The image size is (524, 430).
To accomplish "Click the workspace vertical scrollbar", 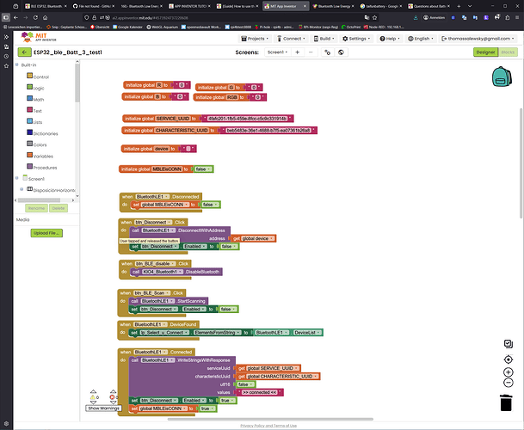I will (x=521, y=163).
